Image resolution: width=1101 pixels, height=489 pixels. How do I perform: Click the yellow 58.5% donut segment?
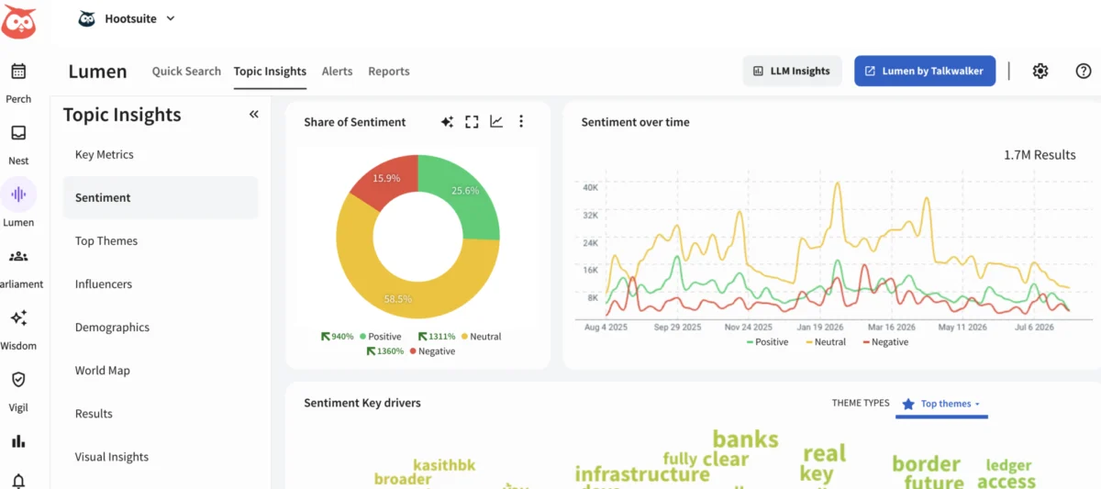398,299
